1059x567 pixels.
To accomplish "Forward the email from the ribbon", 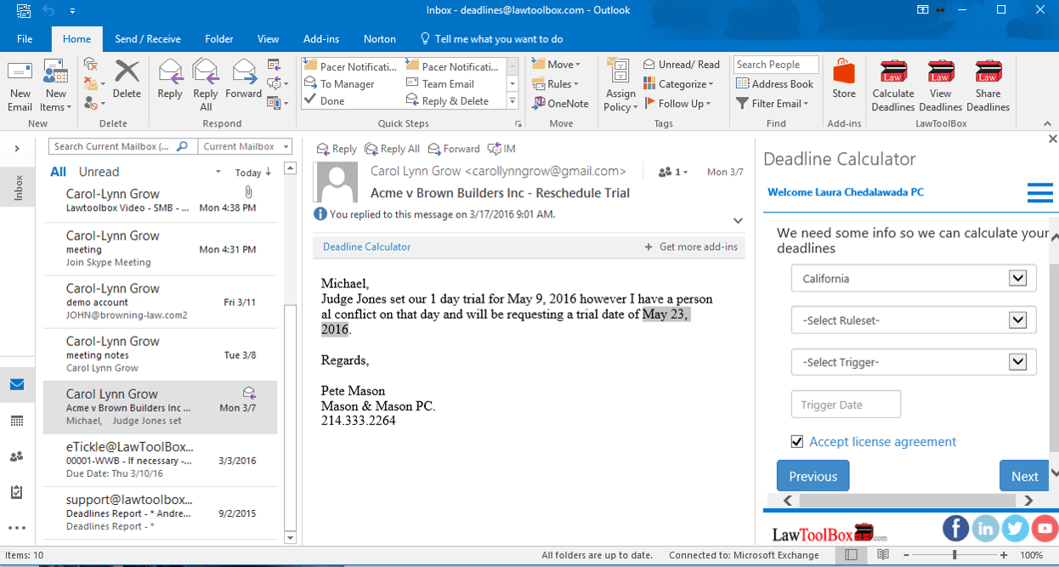I will (x=244, y=79).
